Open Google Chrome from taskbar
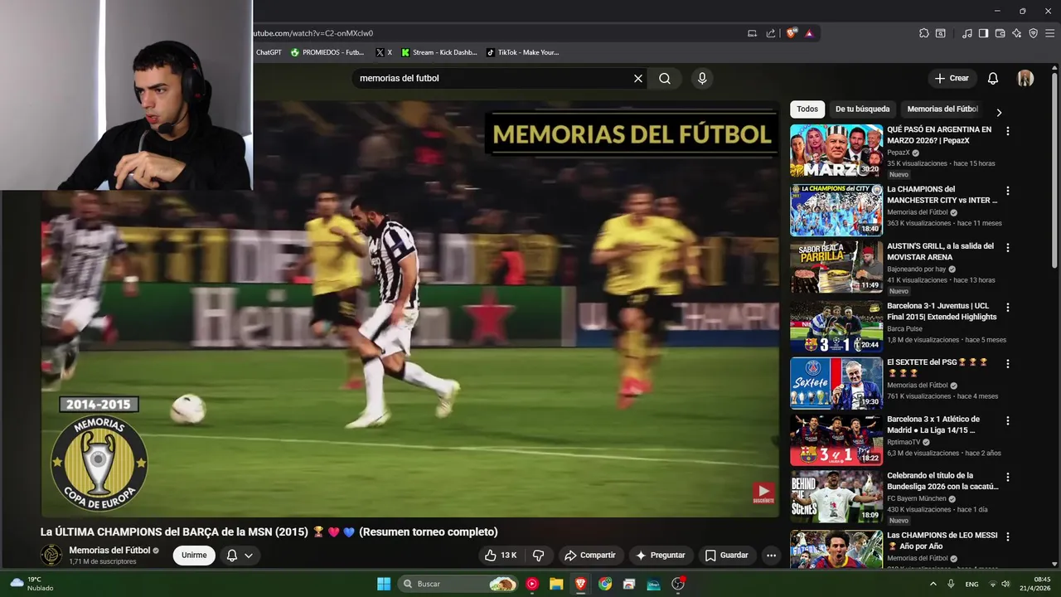Viewport: 1061px width, 597px height. [605, 584]
